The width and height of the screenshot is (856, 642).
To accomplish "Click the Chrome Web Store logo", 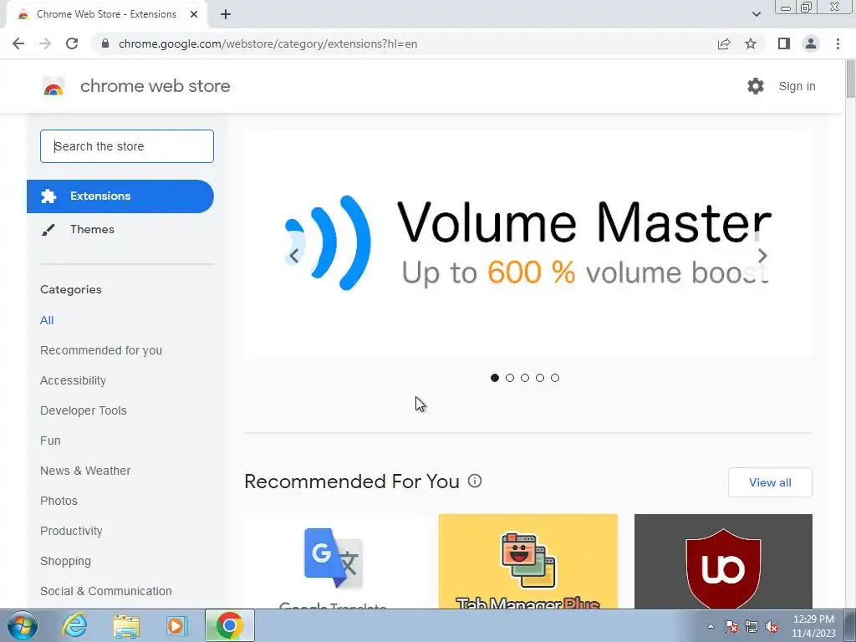I will tap(53, 86).
